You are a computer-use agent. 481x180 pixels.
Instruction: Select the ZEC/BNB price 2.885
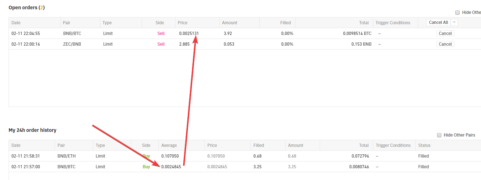pos(185,44)
